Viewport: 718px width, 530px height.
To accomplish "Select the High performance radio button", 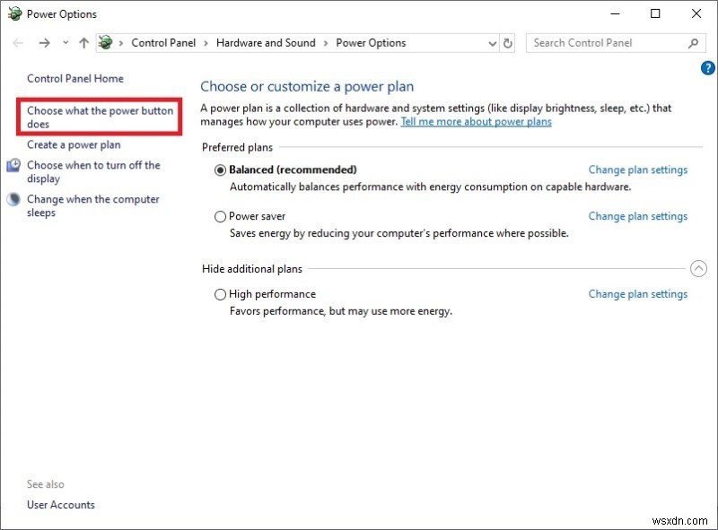I will tap(220, 294).
